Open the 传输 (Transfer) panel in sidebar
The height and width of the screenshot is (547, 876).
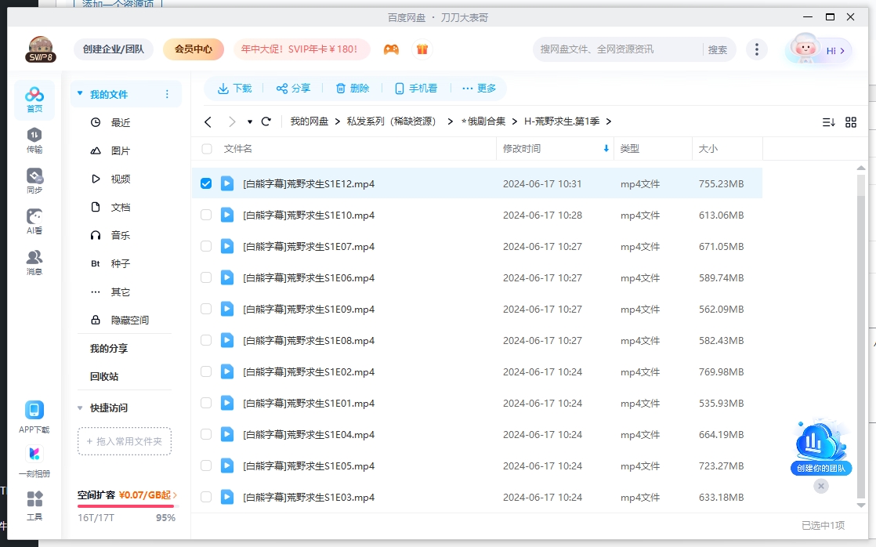[x=33, y=143]
